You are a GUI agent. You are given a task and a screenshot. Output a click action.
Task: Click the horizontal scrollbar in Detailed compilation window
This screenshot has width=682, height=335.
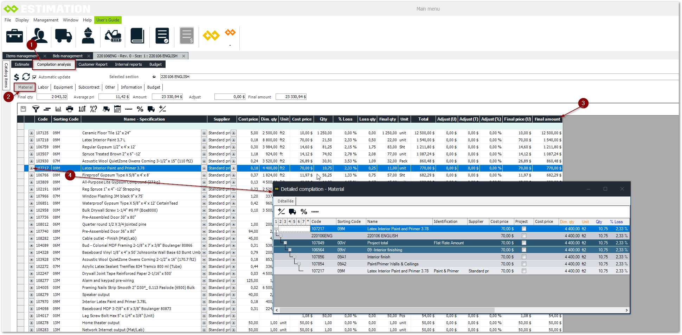pos(387,310)
